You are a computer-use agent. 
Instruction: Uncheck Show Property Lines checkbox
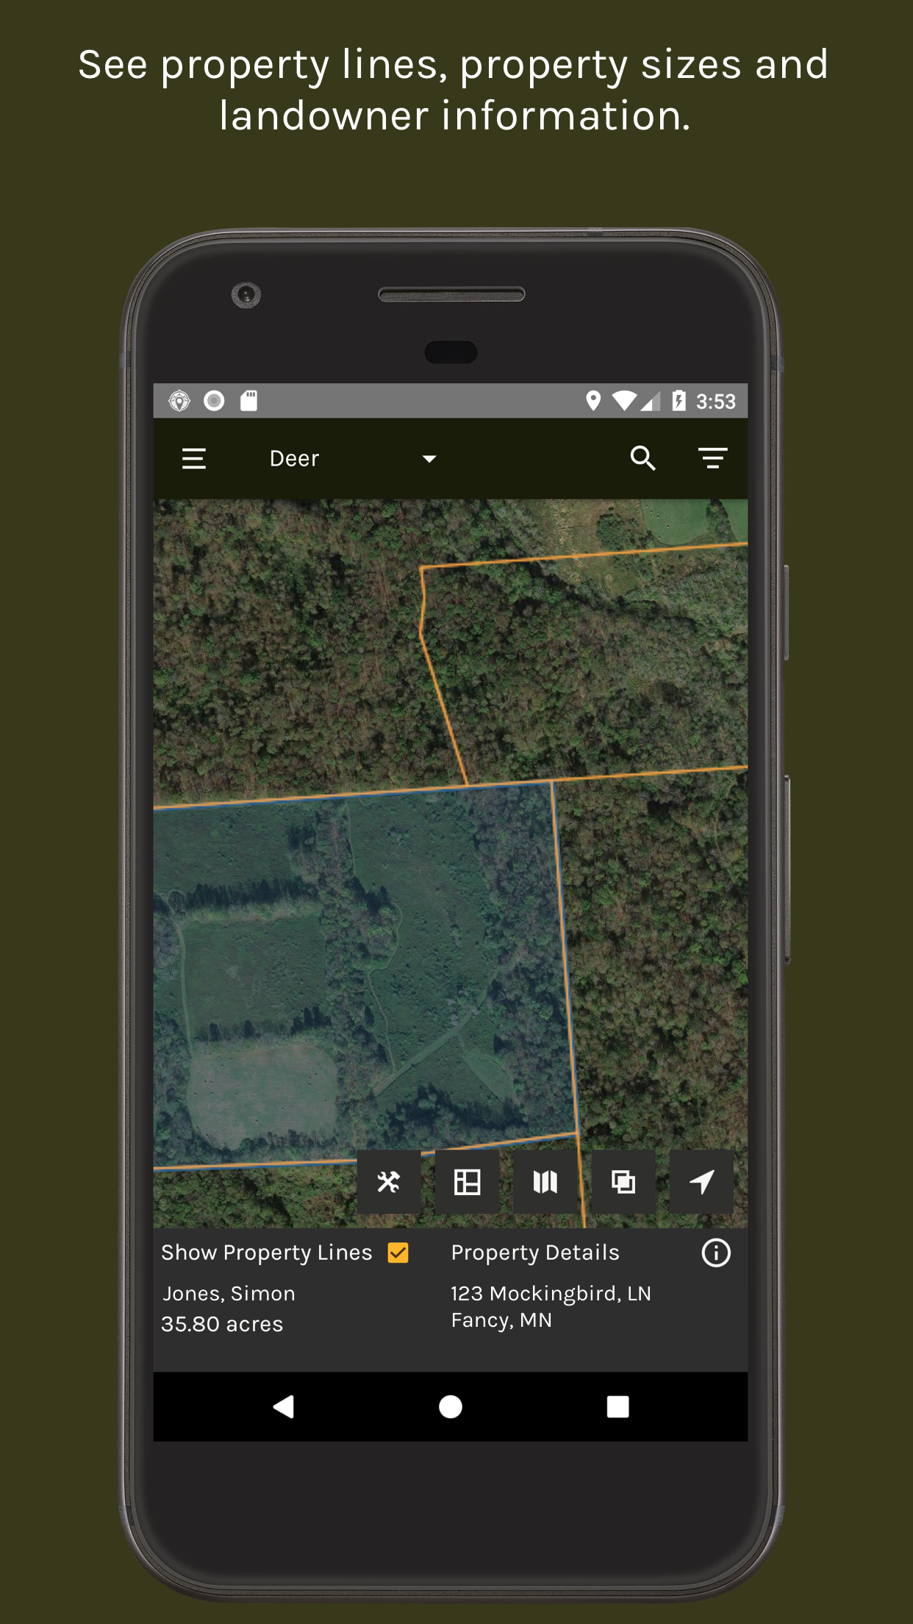click(398, 1253)
